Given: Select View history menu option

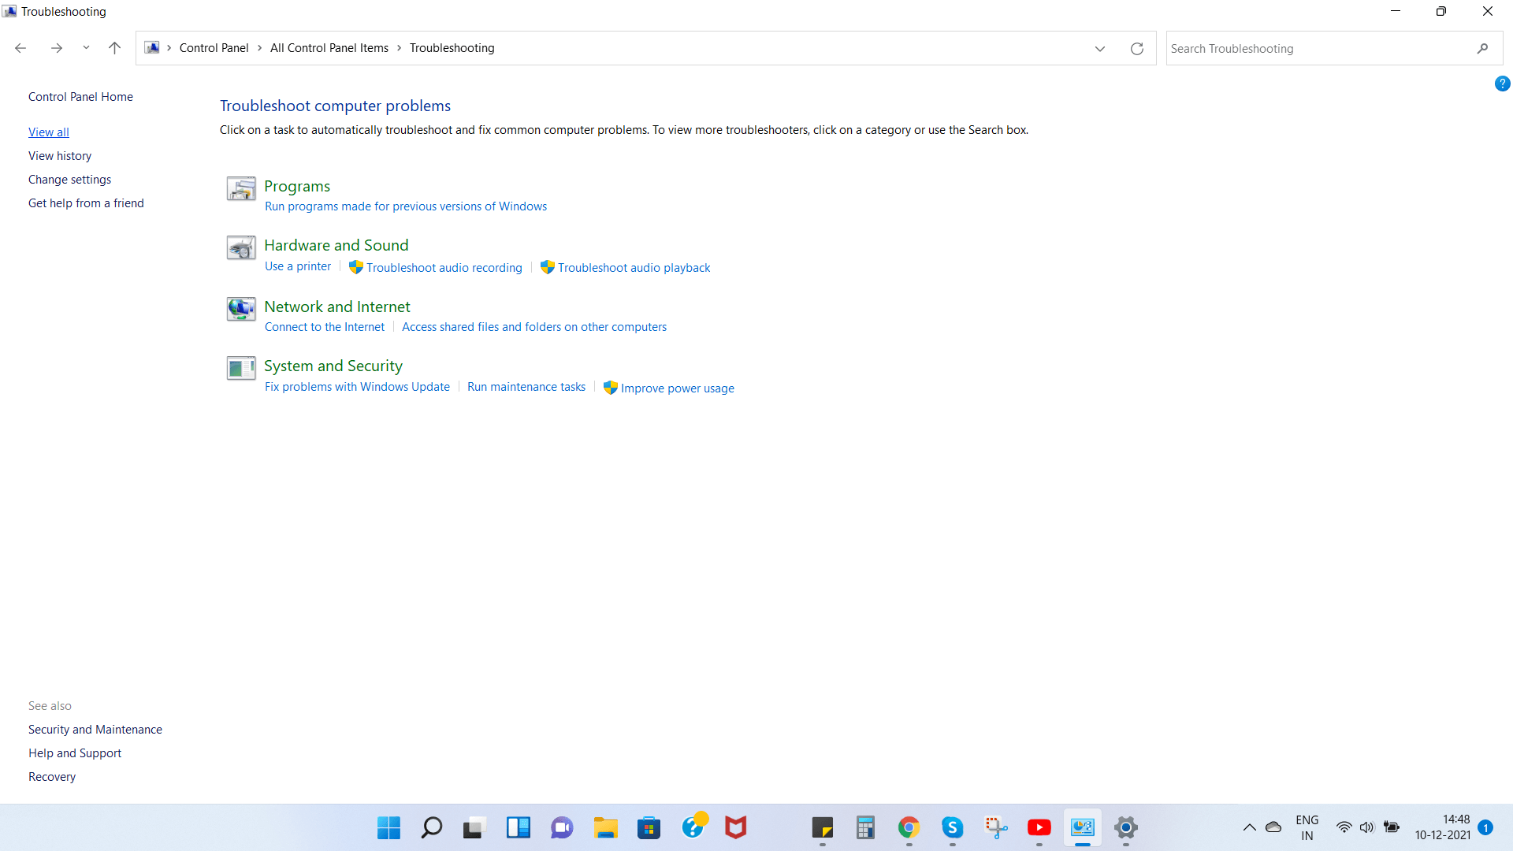Looking at the screenshot, I should [x=59, y=154].
